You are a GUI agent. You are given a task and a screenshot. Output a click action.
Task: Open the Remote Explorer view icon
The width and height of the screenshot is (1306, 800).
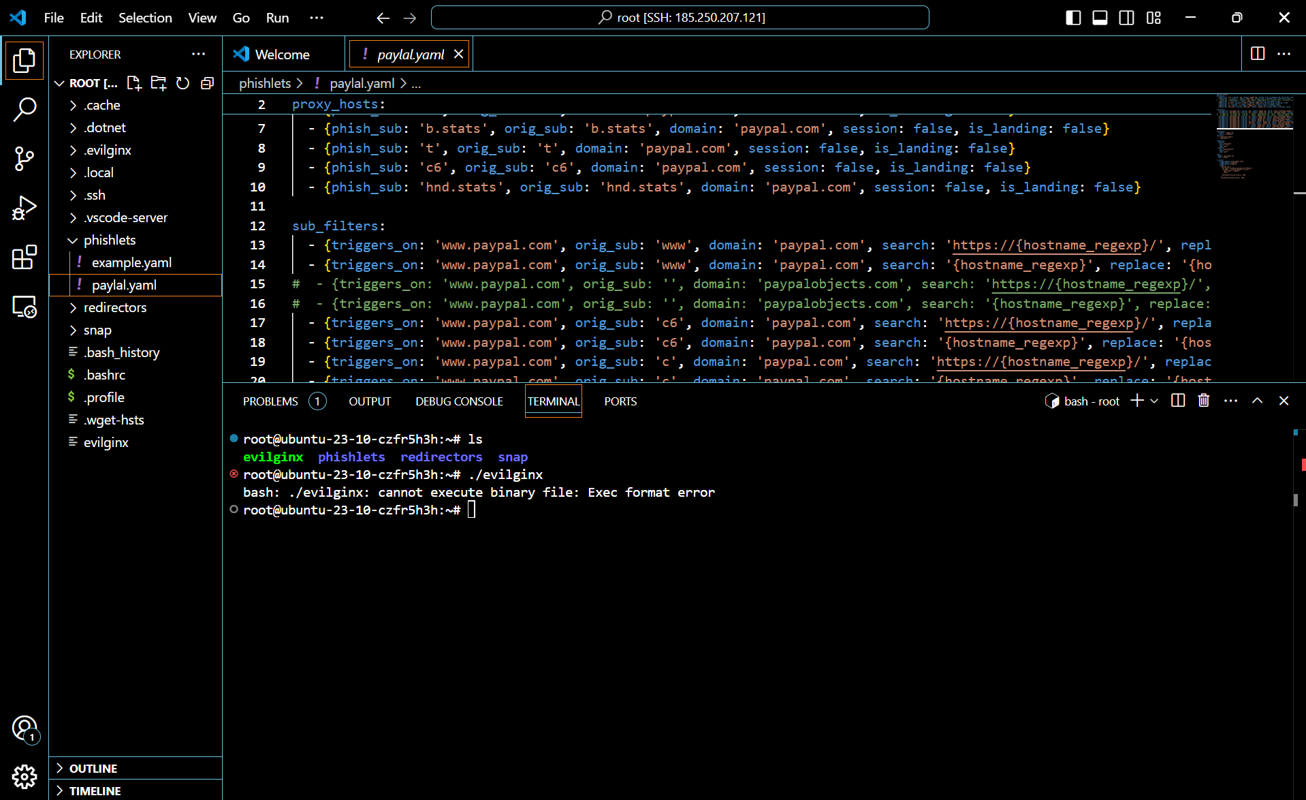(25, 307)
